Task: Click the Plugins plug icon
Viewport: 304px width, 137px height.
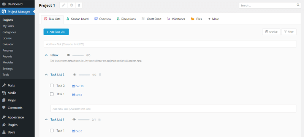Action: [4, 125]
